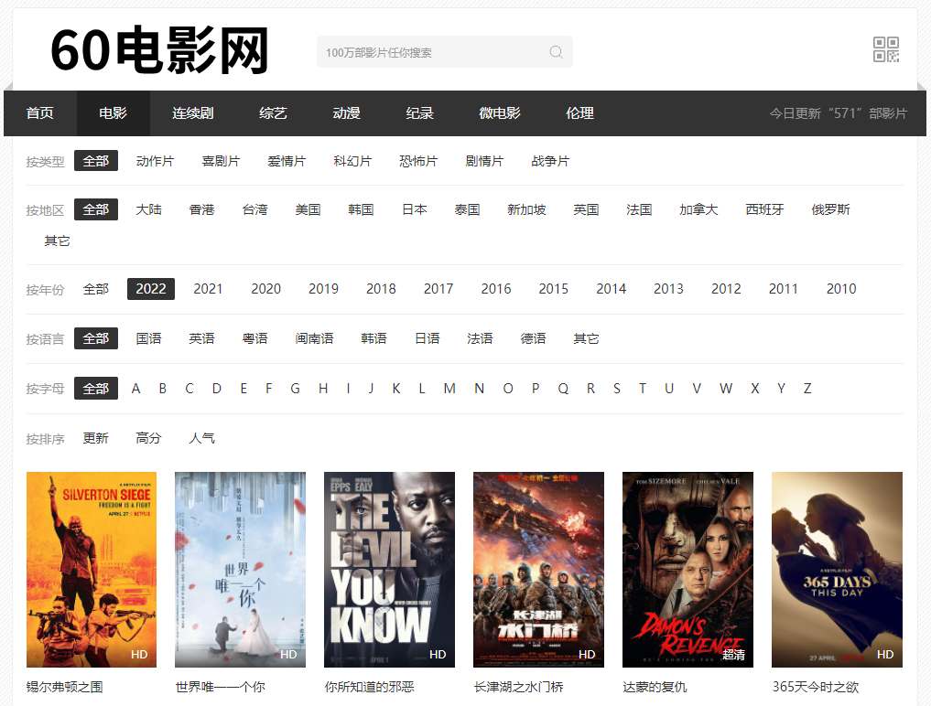The image size is (931, 706).
Task: Choose the 闽南语 language filter
Action: [314, 338]
